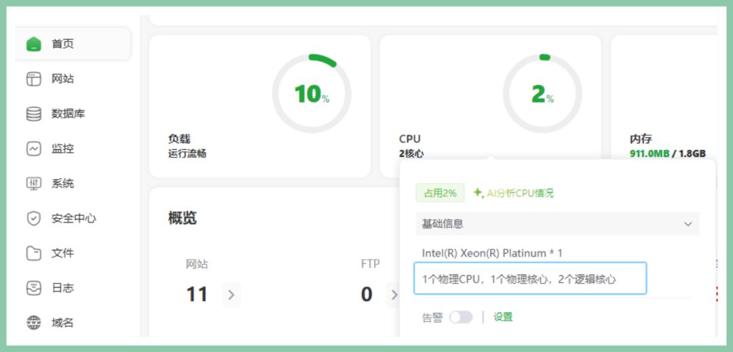
Task: Open 安全中心 menu entry
Action: (x=73, y=218)
